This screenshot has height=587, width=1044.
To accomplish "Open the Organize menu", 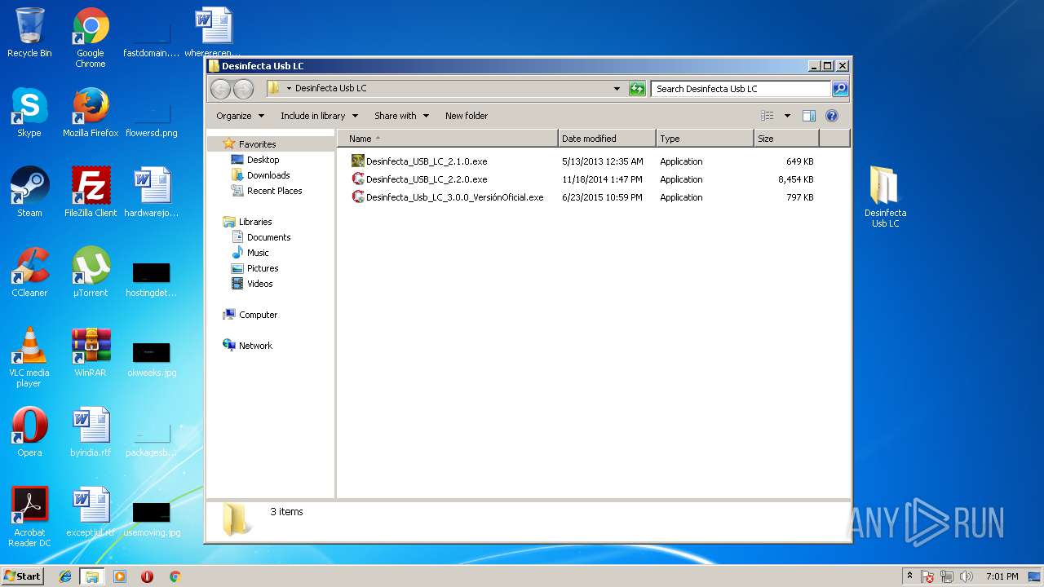I will pos(240,116).
